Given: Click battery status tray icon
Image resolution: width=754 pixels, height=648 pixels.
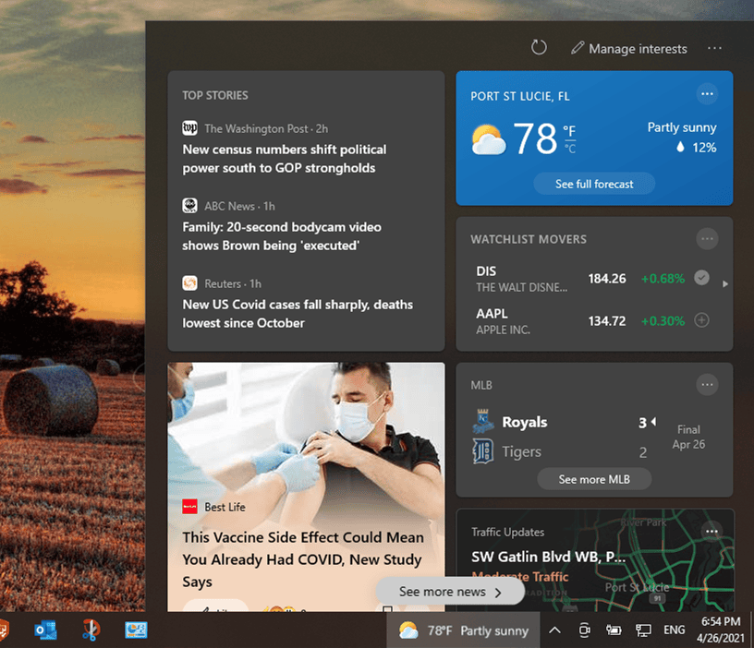Looking at the screenshot, I should click(x=614, y=630).
